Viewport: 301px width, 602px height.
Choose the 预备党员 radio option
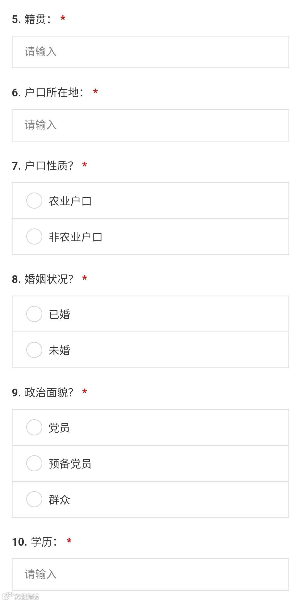34,463
